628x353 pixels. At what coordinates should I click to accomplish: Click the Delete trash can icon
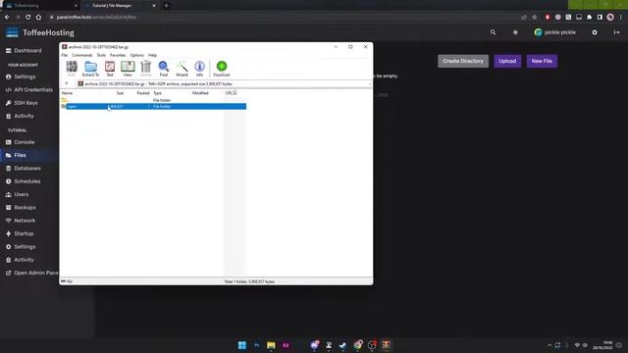tap(146, 69)
